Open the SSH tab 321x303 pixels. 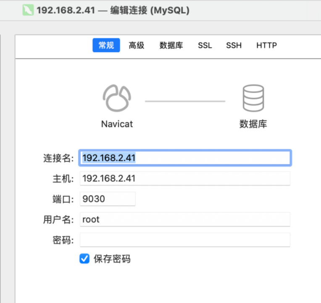pyautogui.click(x=234, y=45)
